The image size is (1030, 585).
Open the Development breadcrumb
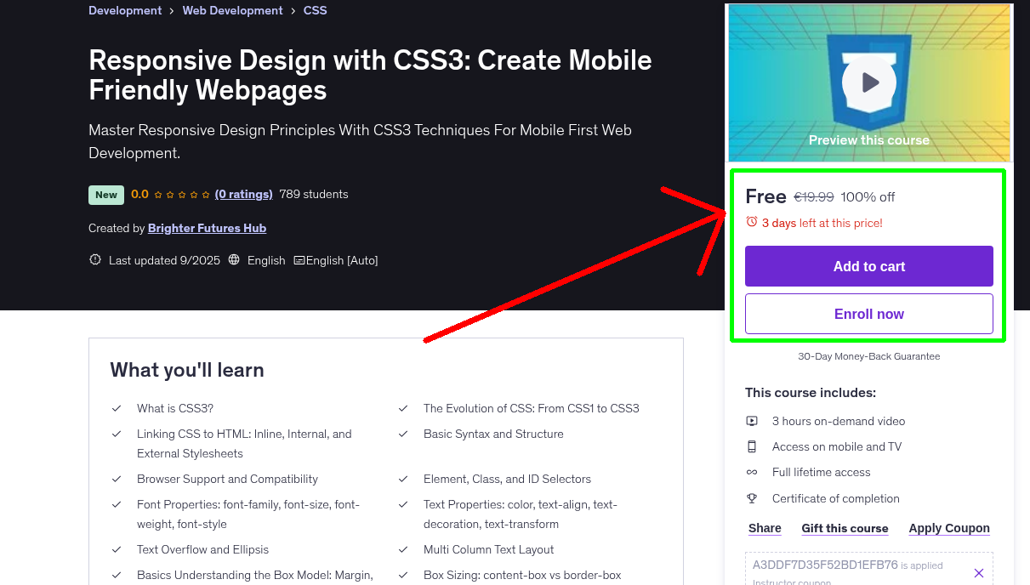pos(125,10)
